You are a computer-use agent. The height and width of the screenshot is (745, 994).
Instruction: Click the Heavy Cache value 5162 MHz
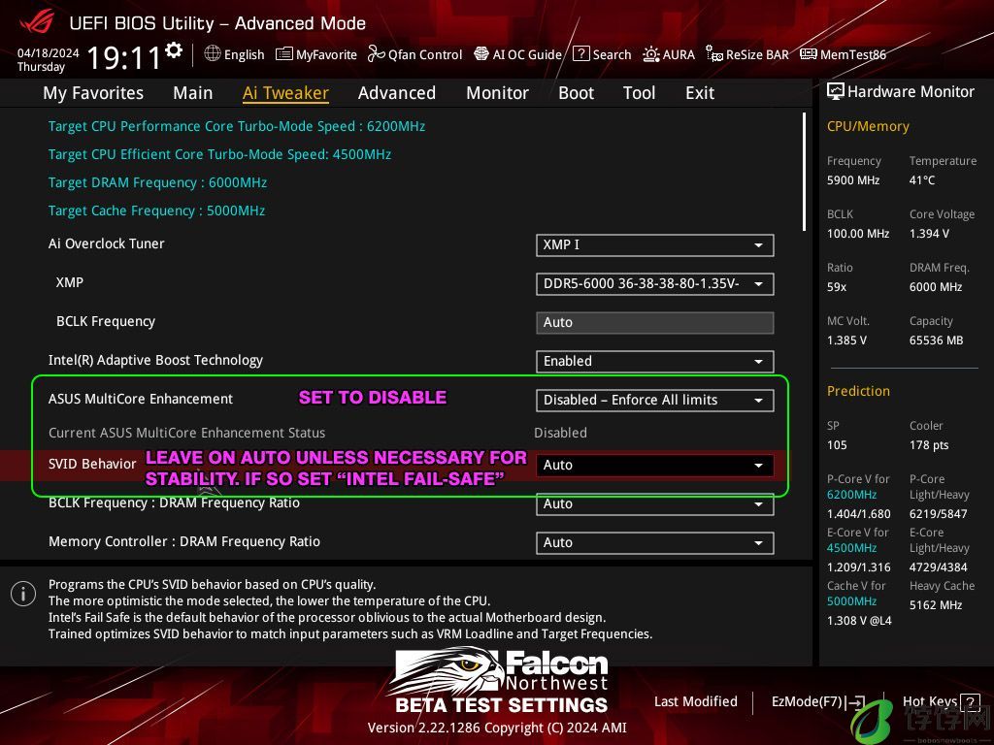936,605
